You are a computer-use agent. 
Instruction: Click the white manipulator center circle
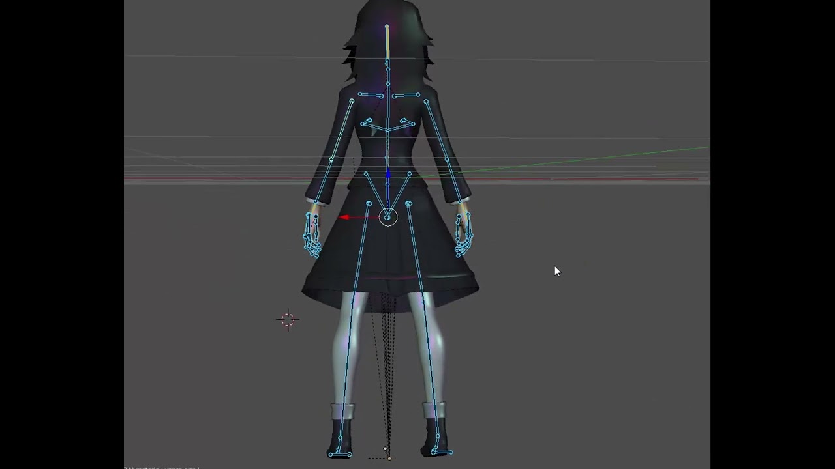(388, 217)
